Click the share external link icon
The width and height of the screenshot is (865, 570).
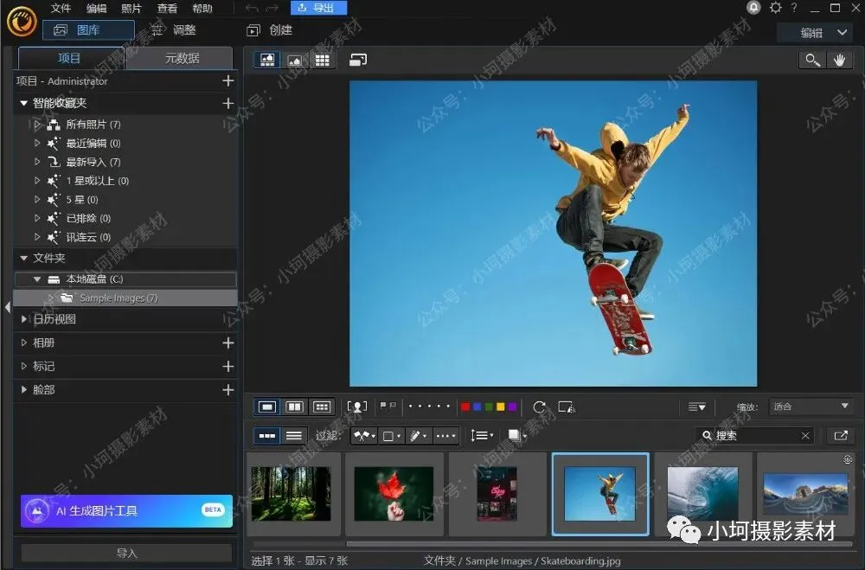click(x=839, y=436)
